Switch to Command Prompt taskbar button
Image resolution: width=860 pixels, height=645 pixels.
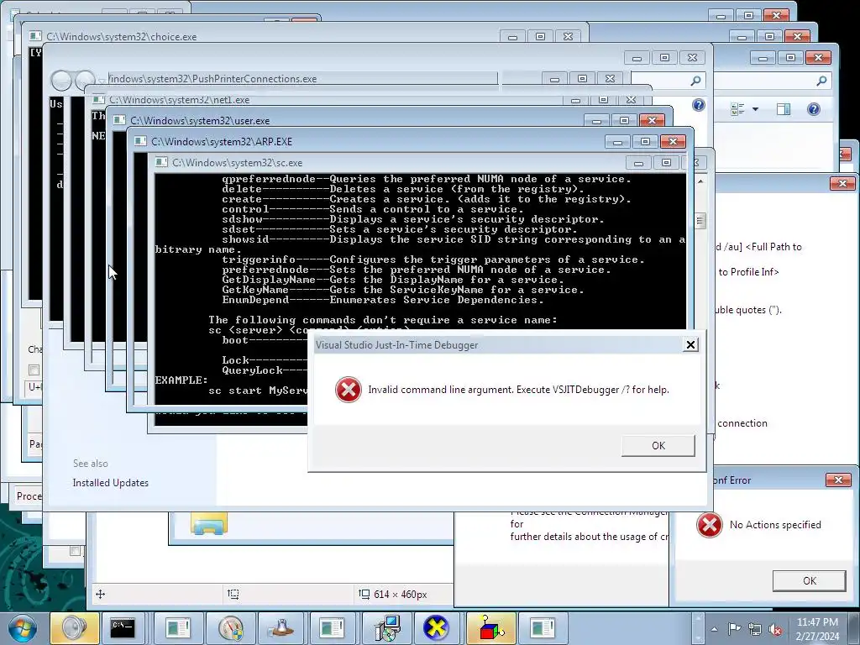coord(123,628)
